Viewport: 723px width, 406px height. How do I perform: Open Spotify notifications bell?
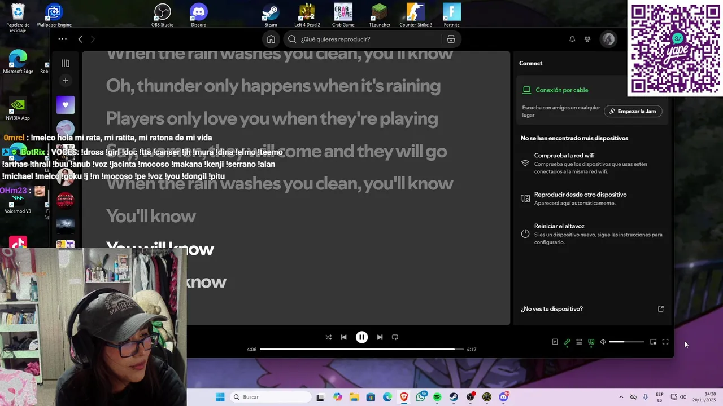point(572,39)
